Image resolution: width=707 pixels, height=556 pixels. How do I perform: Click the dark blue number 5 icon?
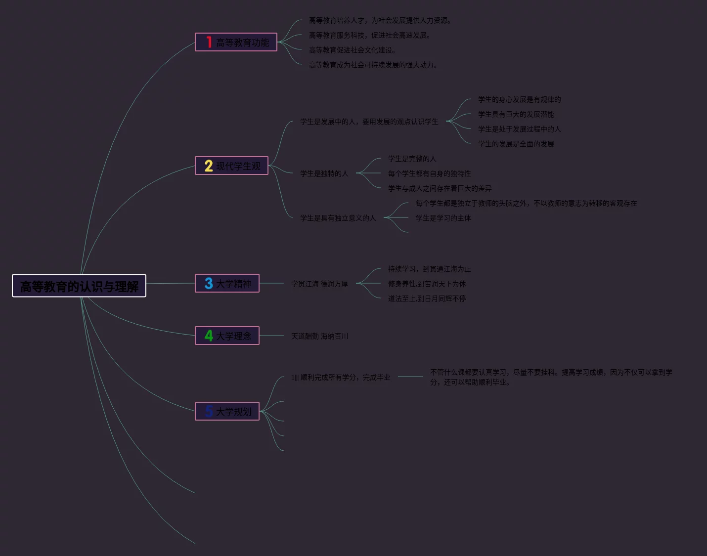(209, 411)
